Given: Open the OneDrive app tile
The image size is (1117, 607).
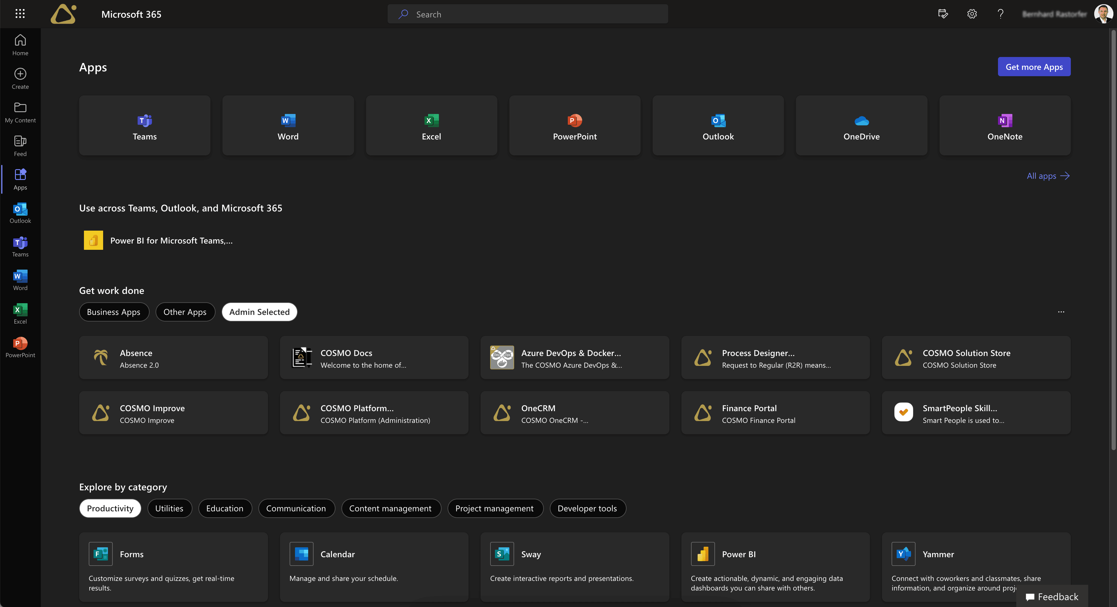Looking at the screenshot, I should coord(862,125).
